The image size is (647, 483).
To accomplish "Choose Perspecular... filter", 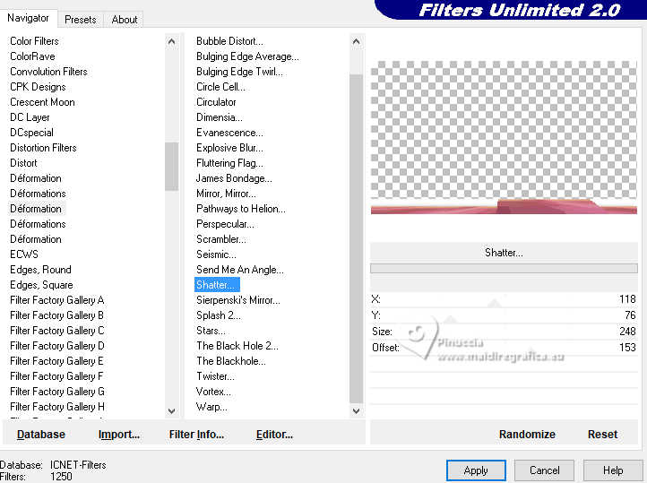I will click(x=225, y=224).
